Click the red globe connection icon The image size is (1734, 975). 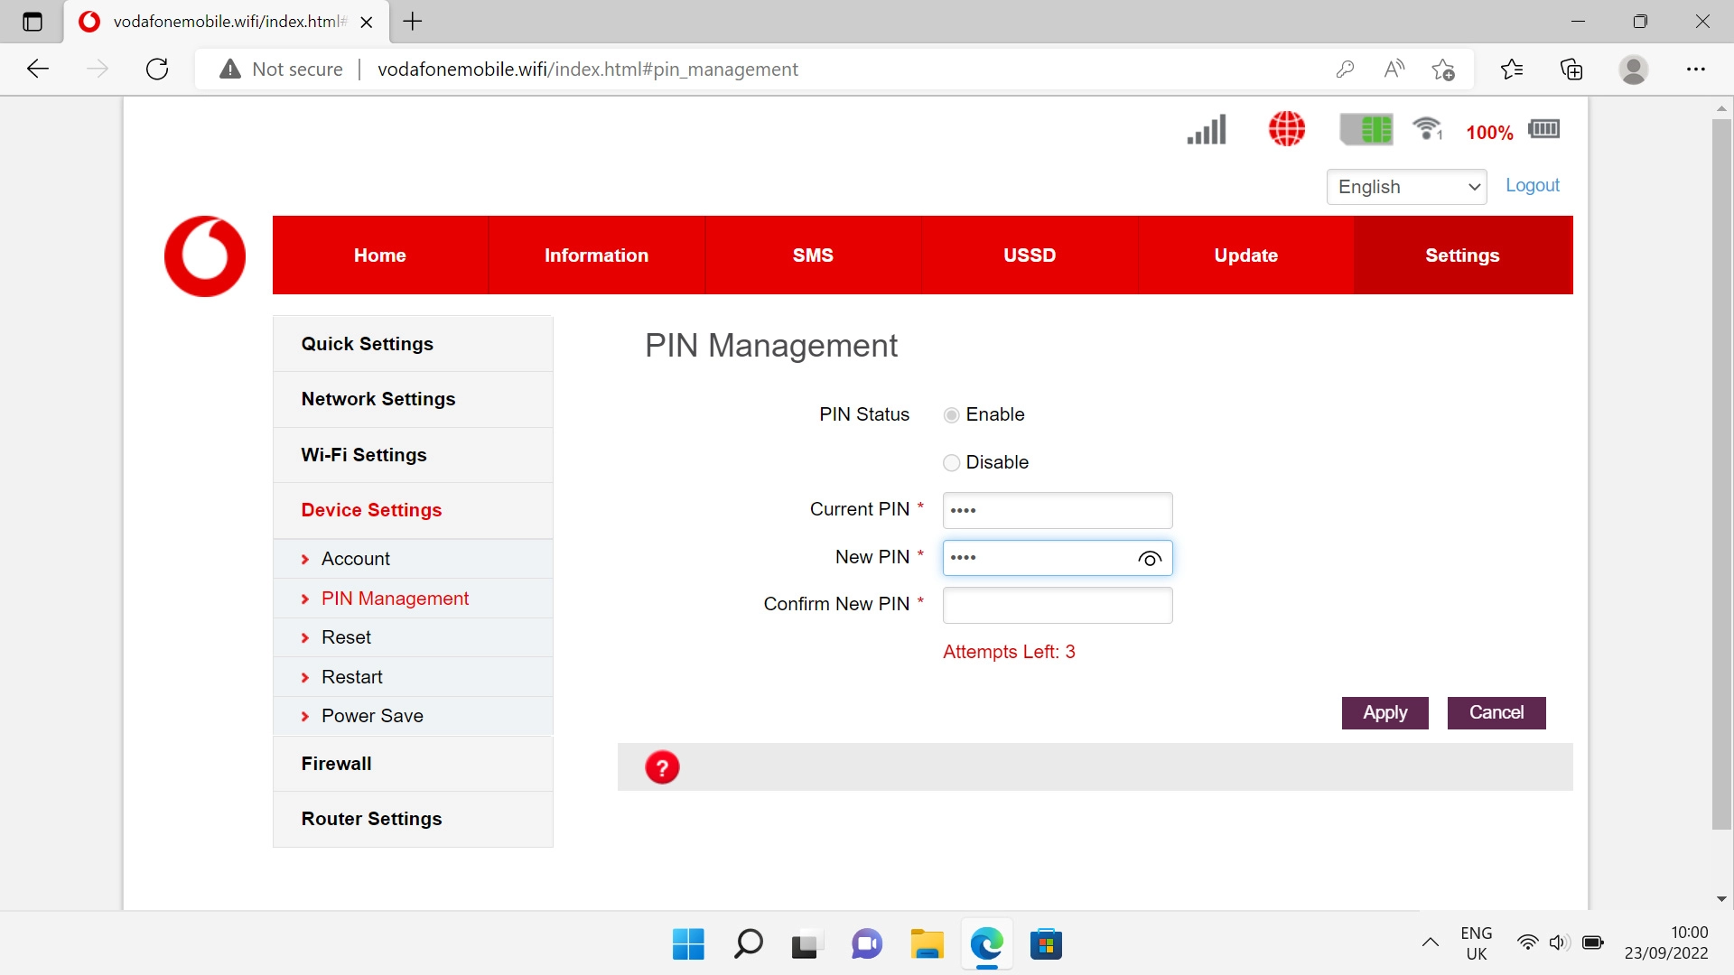tap(1287, 129)
